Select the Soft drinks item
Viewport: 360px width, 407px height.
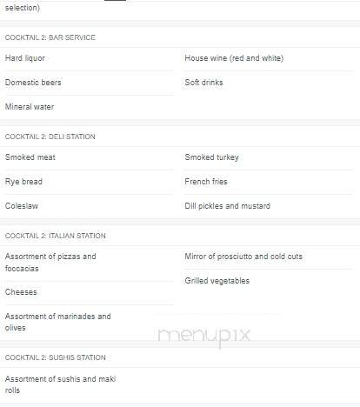point(203,83)
